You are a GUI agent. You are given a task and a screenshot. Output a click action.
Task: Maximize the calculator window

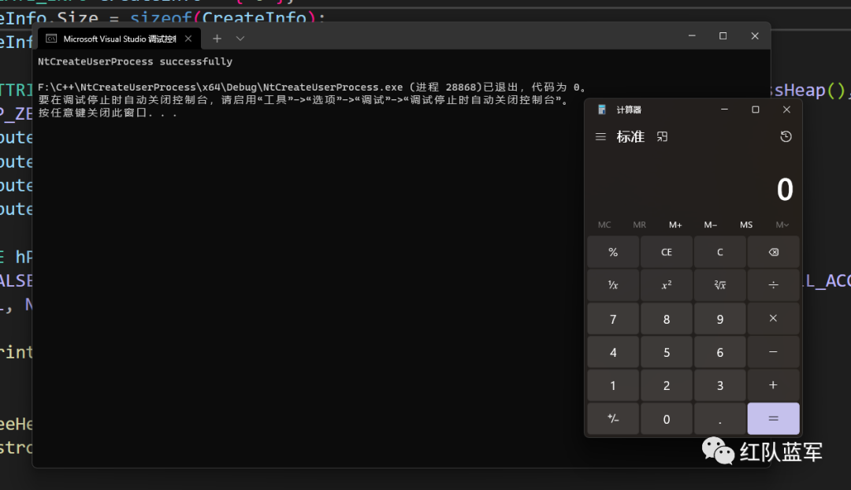[755, 110]
